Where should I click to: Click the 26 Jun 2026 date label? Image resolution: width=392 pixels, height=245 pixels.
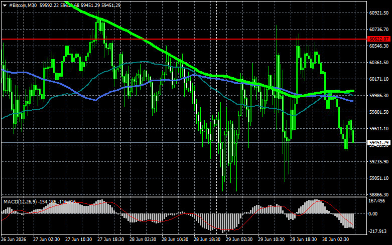click(14, 239)
